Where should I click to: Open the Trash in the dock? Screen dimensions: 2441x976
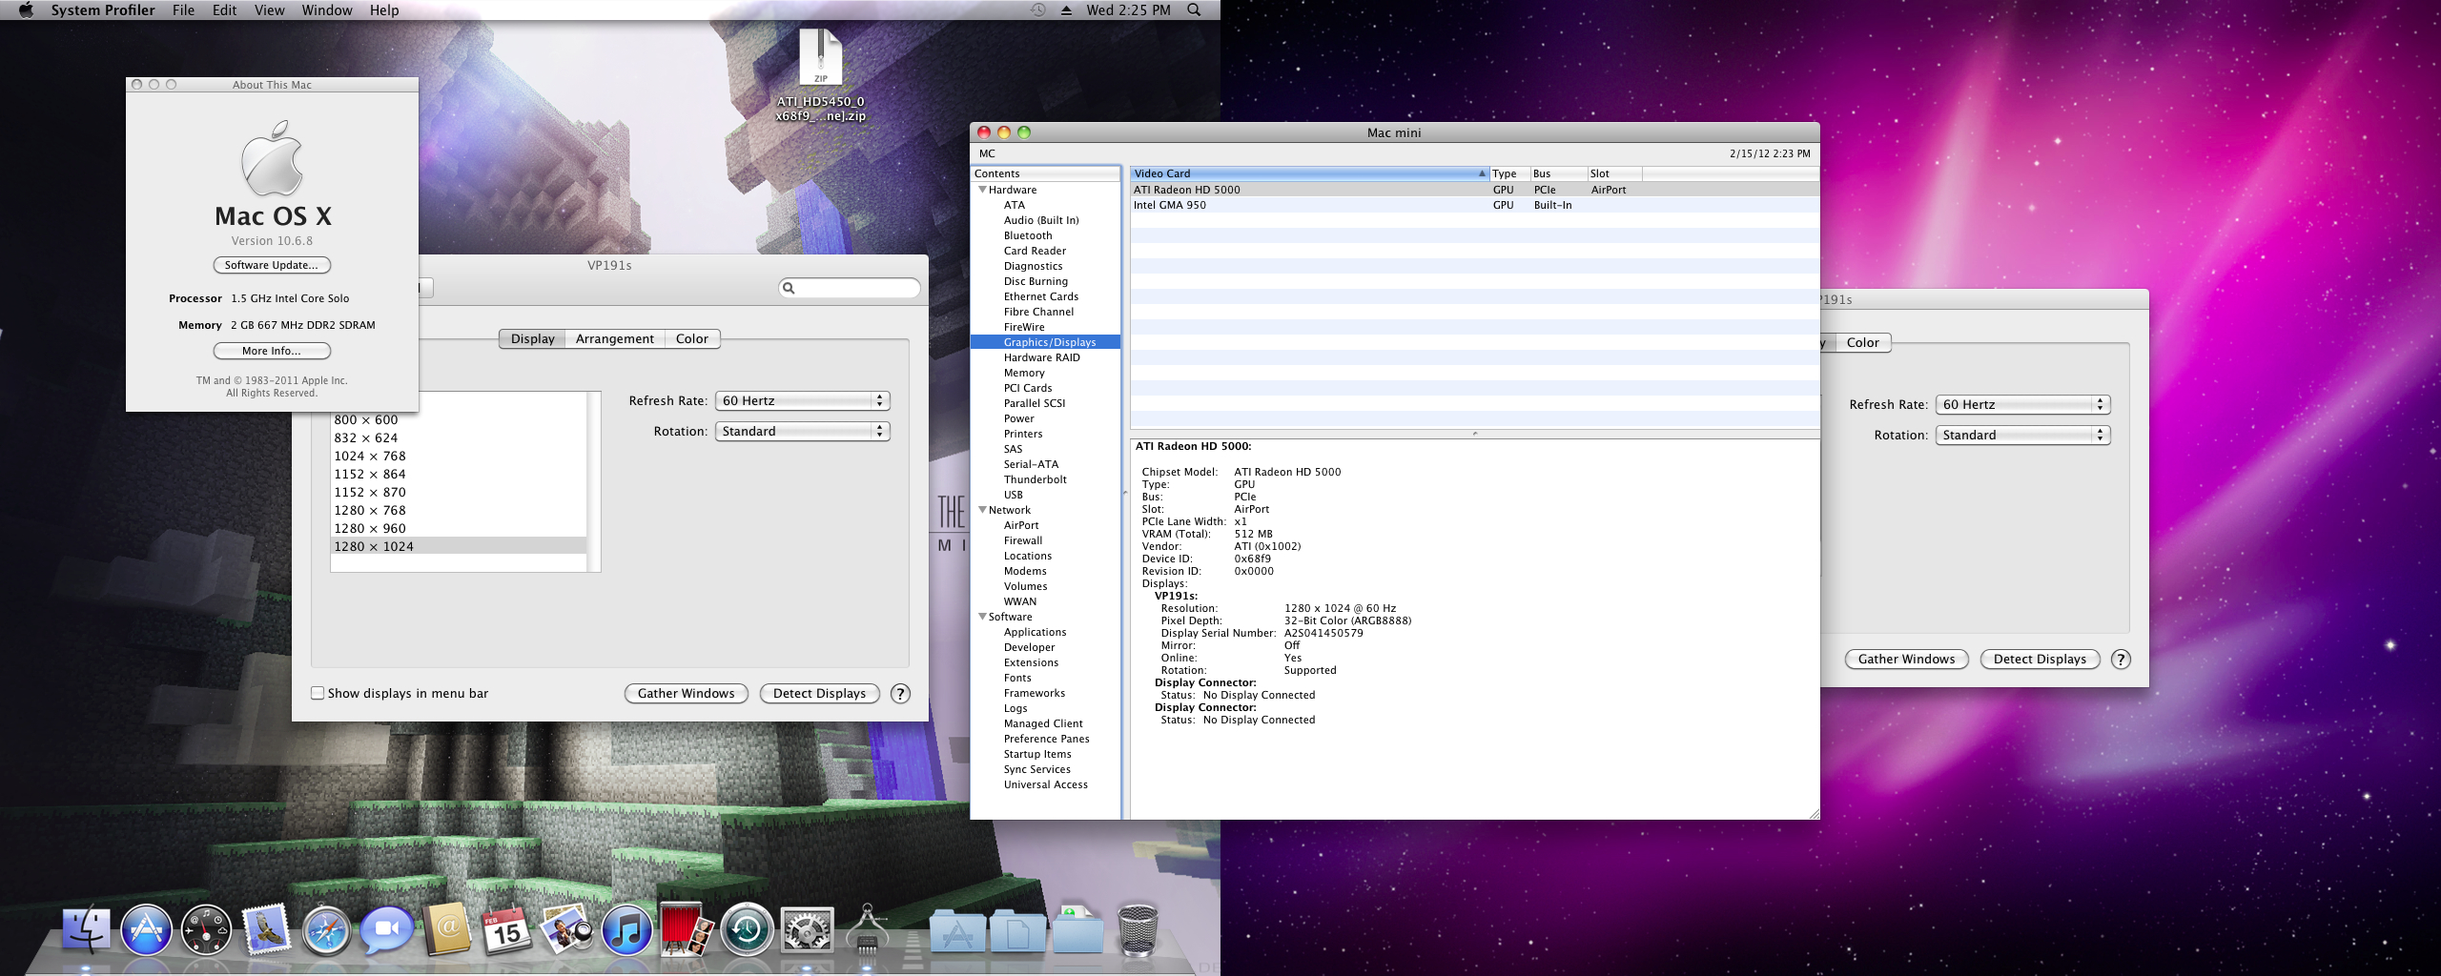coord(1138,929)
